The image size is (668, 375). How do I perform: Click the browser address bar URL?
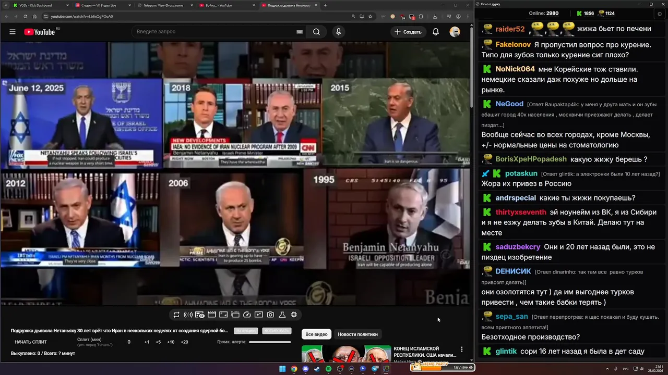(x=81, y=16)
